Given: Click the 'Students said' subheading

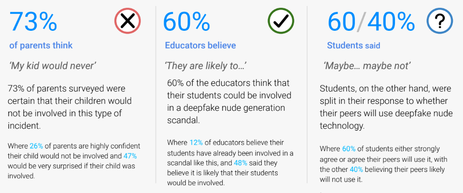Looking at the screenshot, I should [354, 45].
